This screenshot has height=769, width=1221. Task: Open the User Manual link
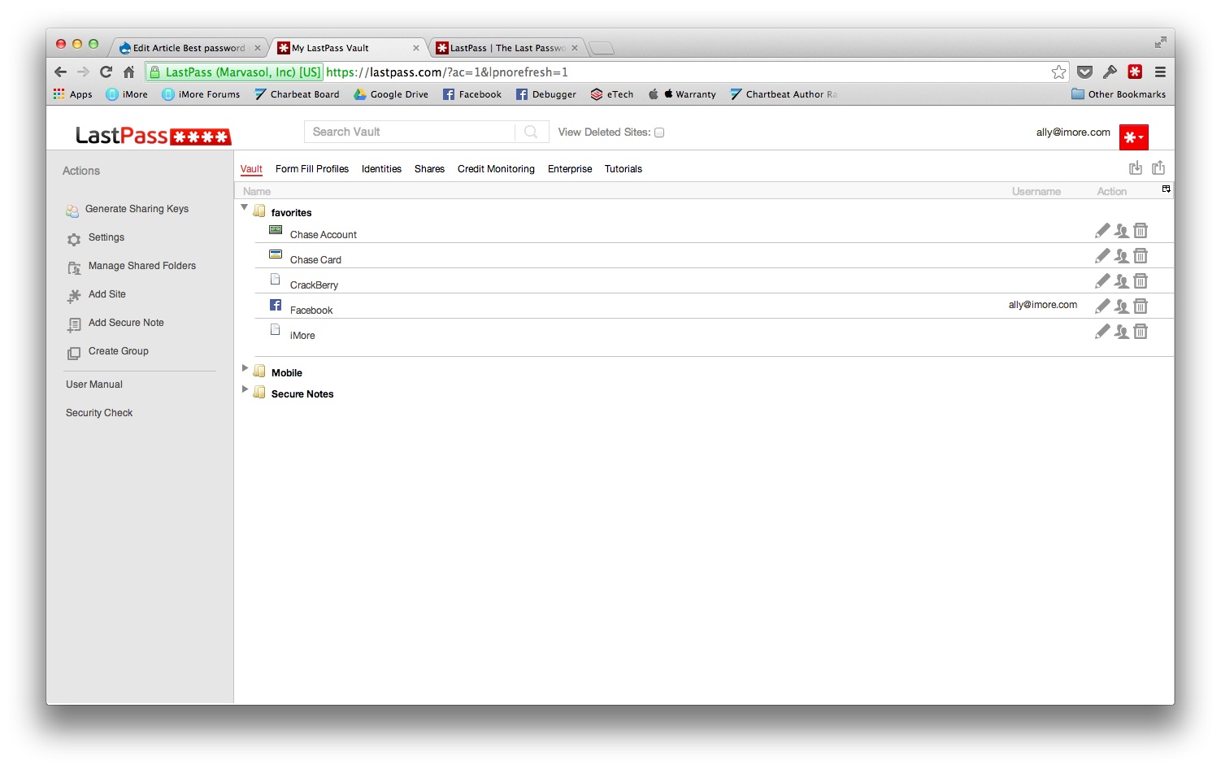(x=94, y=384)
